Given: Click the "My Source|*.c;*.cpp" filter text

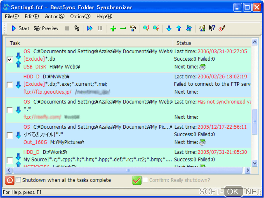Looking at the screenshot, I should [x=98, y=160].
